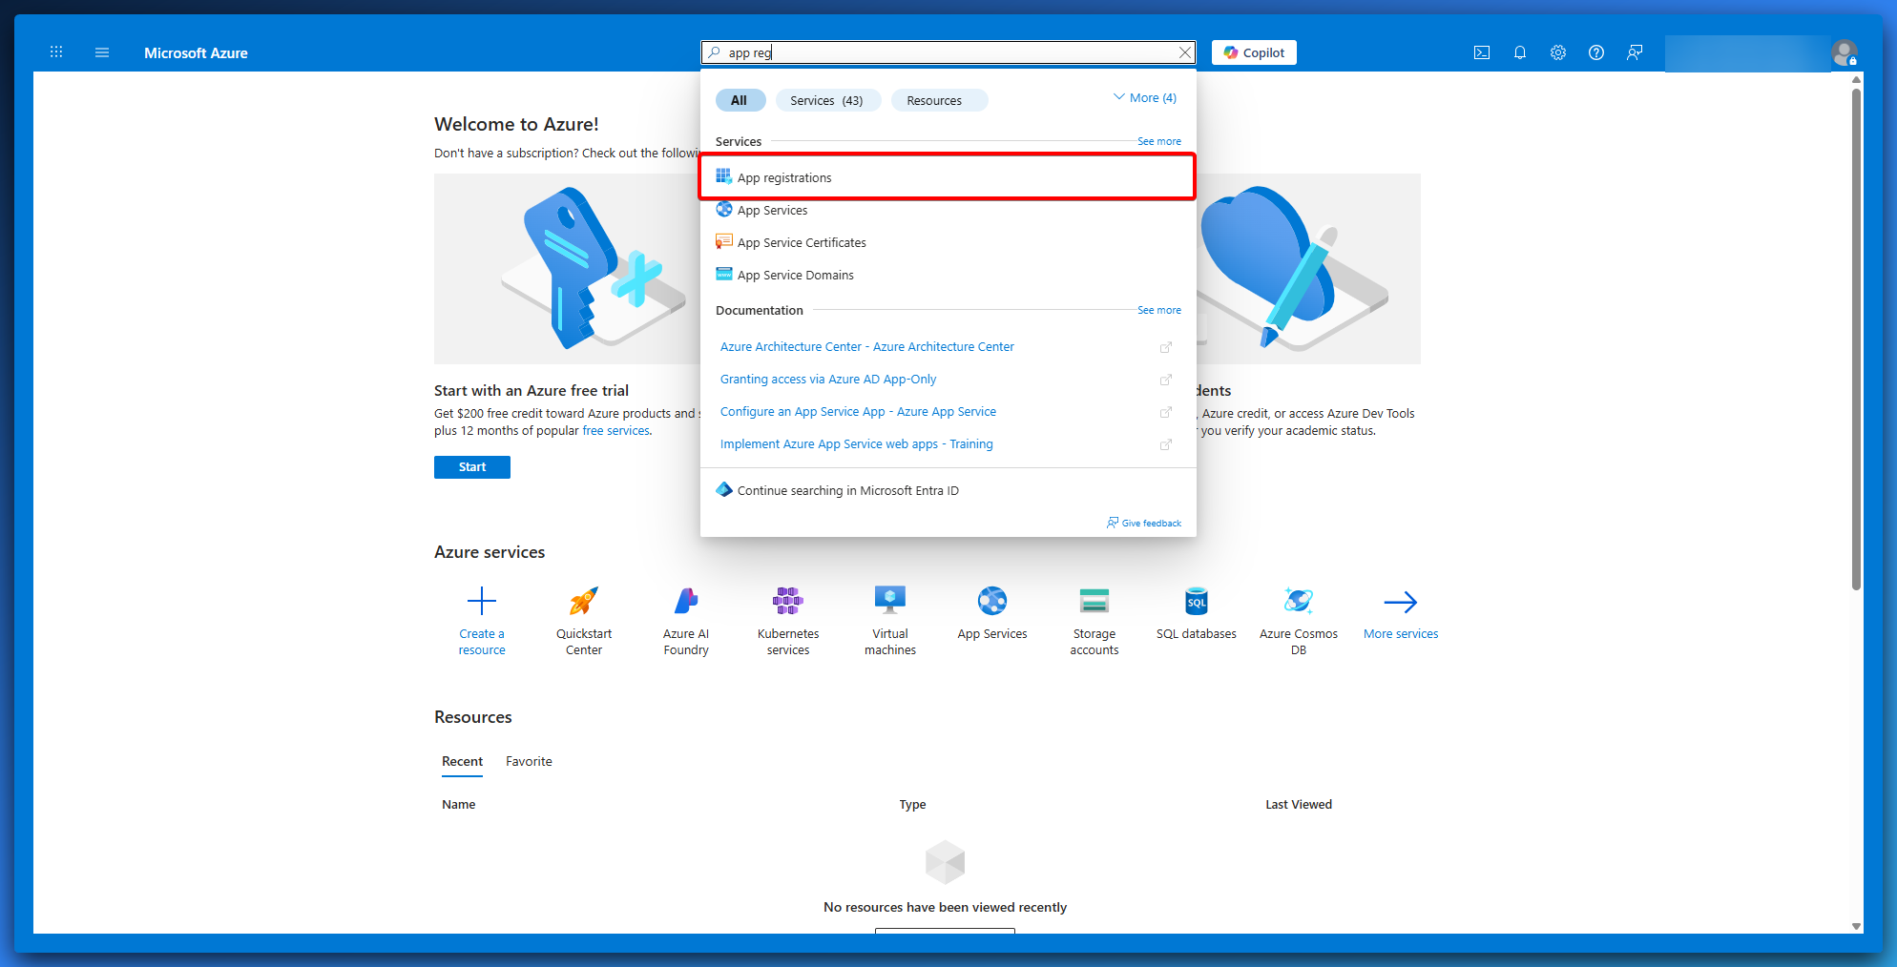Open Granting access via Azure AD App-Only
Image resolution: width=1897 pixels, height=967 pixels.
[828, 380]
